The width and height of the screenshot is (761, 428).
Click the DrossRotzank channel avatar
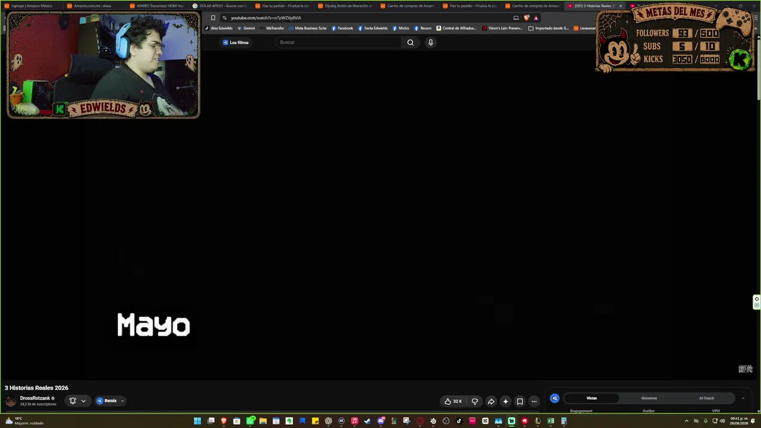[x=11, y=401]
